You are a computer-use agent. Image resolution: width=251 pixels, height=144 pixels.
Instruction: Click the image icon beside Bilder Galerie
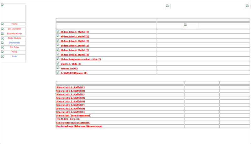(x=3, y=38)
